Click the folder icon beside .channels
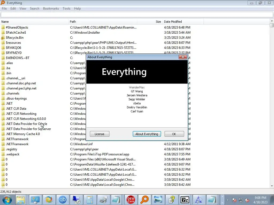 [3, 93]
